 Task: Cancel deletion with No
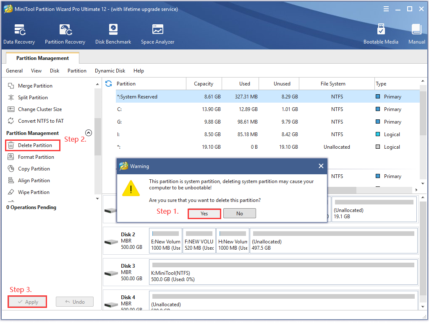tap(240, 214)
